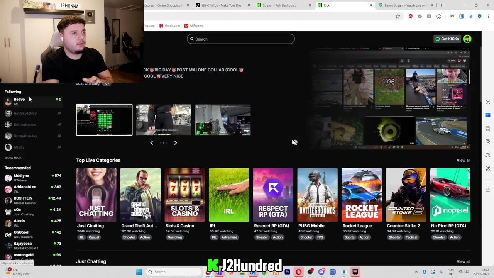Open the PUBG Mobile category card

pyautogui.click(x=317, y=195)
